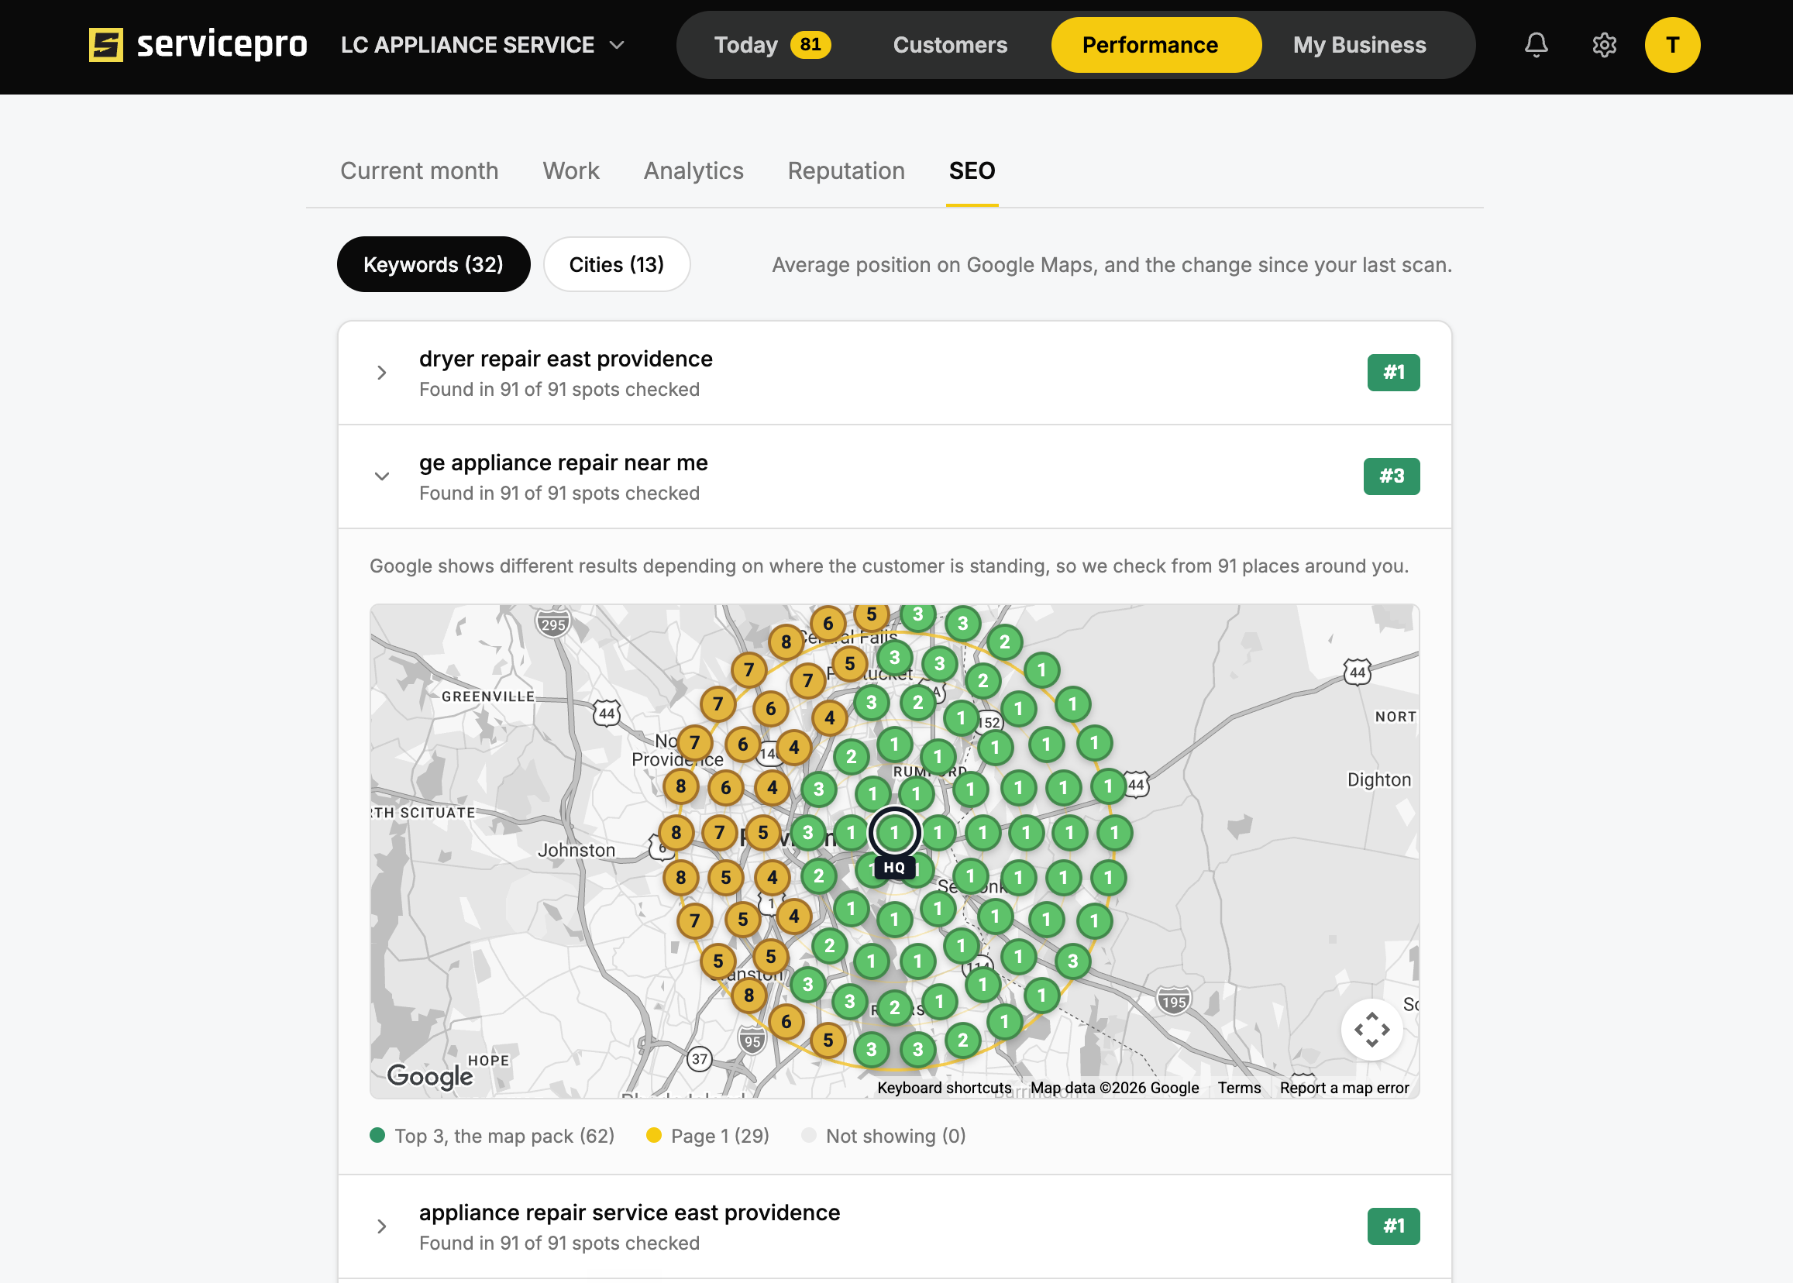Expand appliance repair service east providence row
The image size is (1793, 1283).
[x=894, y=1226]
